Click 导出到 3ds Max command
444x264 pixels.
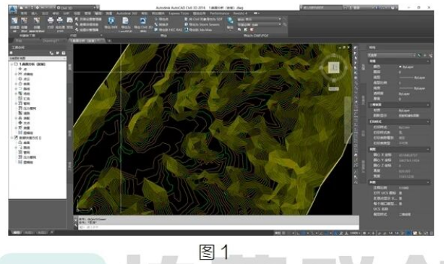[x=198, y=30]
